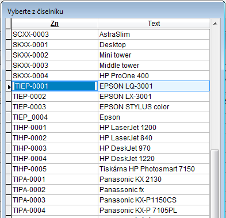Select cell TIHP-0001
The height and width of the screenshot is (218, 226).
coord(55,128)
